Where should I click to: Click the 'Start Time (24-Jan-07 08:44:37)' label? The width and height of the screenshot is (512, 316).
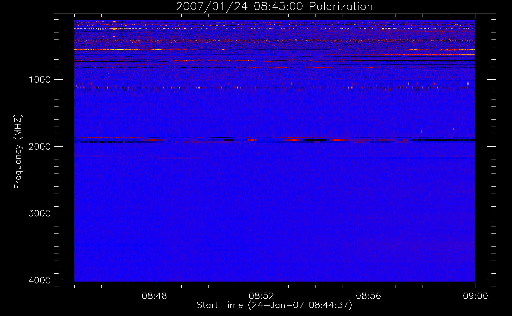point(274,305)
